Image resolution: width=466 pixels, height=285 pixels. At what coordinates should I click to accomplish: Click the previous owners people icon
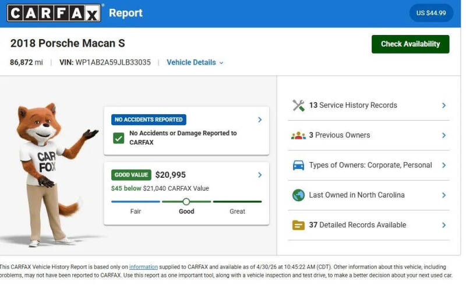[298, 135]
